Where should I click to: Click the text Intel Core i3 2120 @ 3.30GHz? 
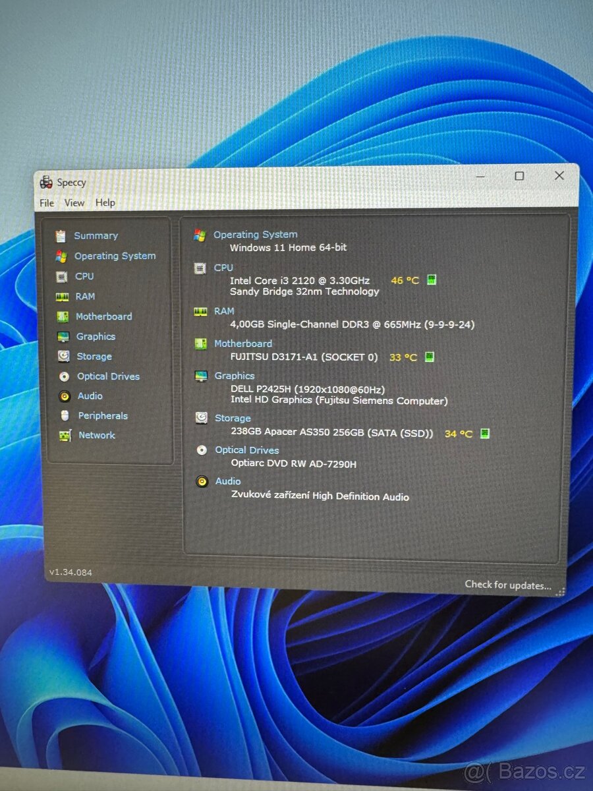300,281
